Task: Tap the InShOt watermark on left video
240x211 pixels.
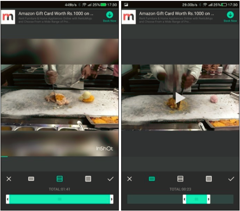Action: click(x=105, y=149)
